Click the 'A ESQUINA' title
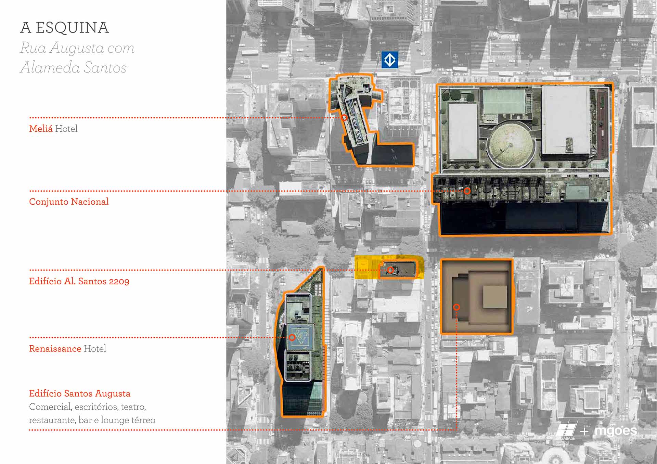657x464 pixels. pyautogui.click(x=65, y=28)
